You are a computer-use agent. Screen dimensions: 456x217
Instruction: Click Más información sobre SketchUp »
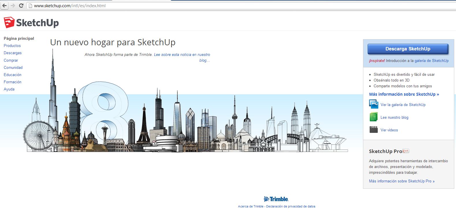point(404,94)
